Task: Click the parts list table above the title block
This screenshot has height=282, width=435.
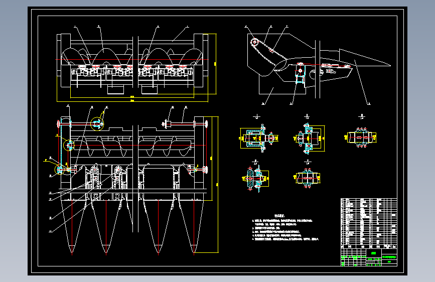Action: pos(369,223)
